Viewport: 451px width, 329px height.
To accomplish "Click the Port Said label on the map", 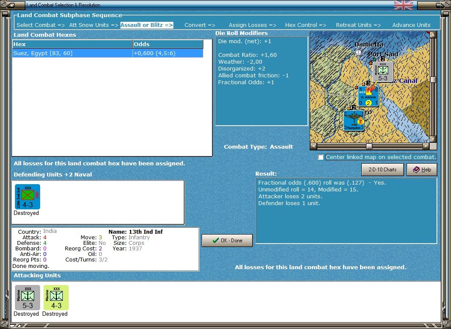I will click(383, 54).
